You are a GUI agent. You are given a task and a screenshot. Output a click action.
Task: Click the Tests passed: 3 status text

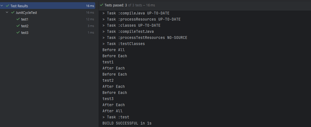click(116, 5)
